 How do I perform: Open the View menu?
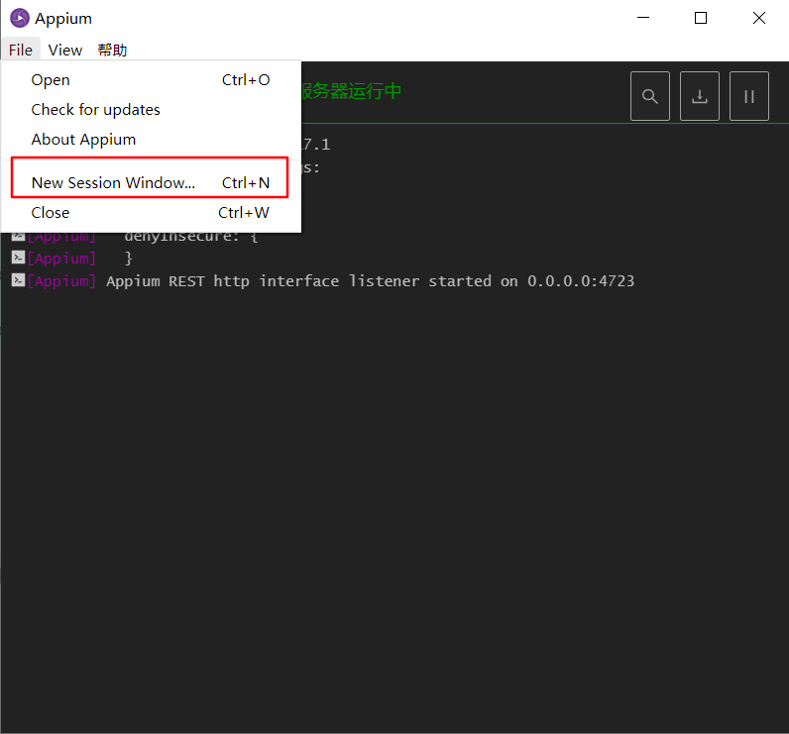pyautogui.click(x=64, y=51)
